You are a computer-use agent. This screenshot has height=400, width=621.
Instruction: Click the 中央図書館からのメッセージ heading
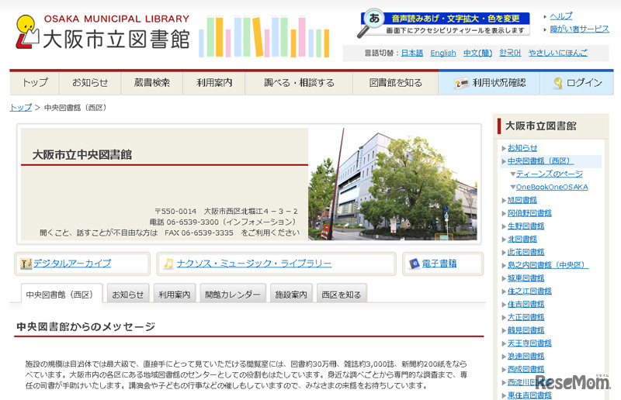tap(86, 327)
